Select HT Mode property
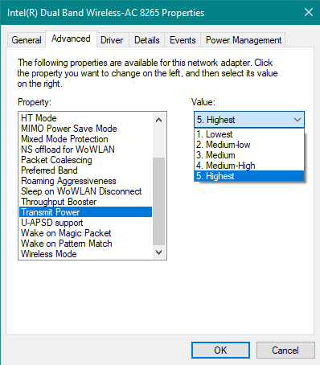Viewport: 320px width, 365px height. click(x=85, y=118)
